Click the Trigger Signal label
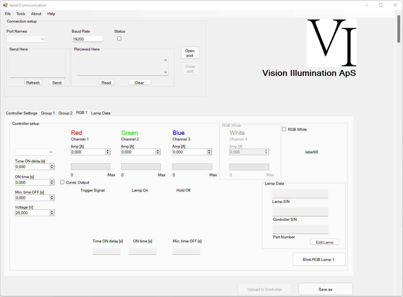The image size is (403, 297). pyautogui.click(x=92, y=190)
